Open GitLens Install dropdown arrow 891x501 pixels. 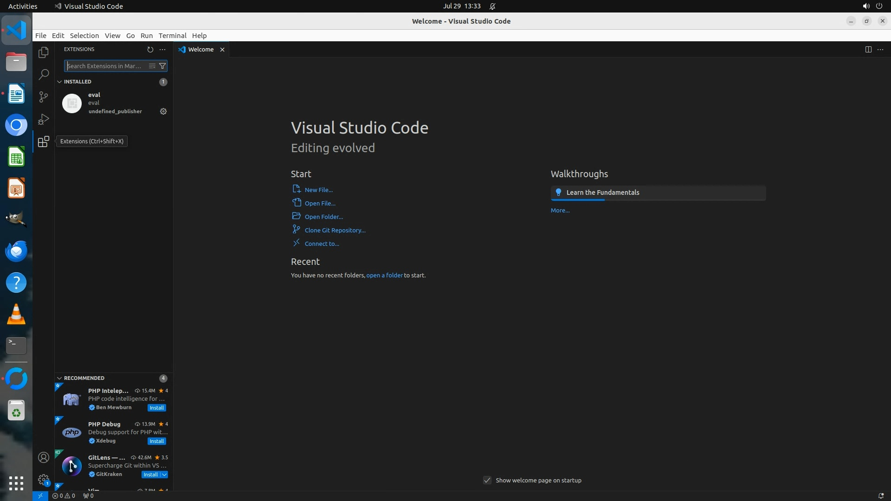coord(164,475)
